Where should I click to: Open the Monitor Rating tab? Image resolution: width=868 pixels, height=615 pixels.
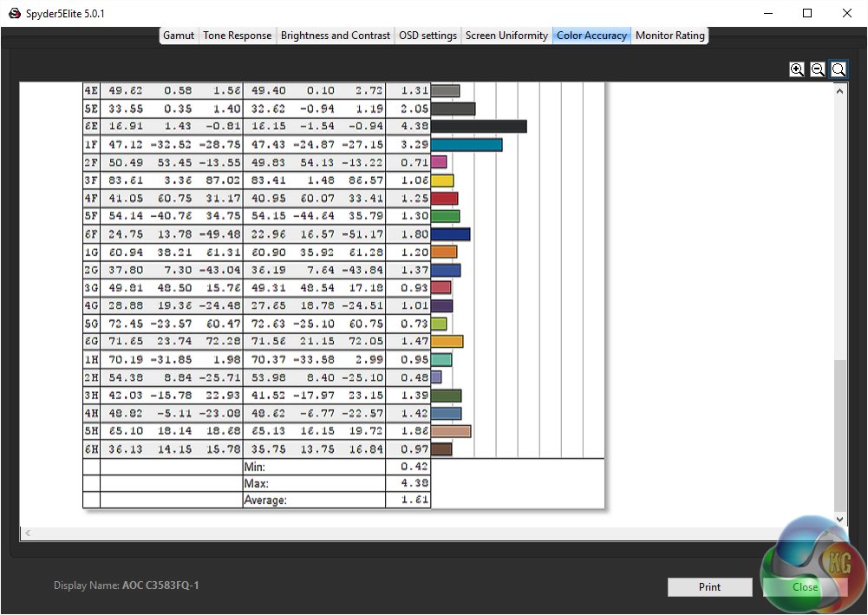point(669,36)
